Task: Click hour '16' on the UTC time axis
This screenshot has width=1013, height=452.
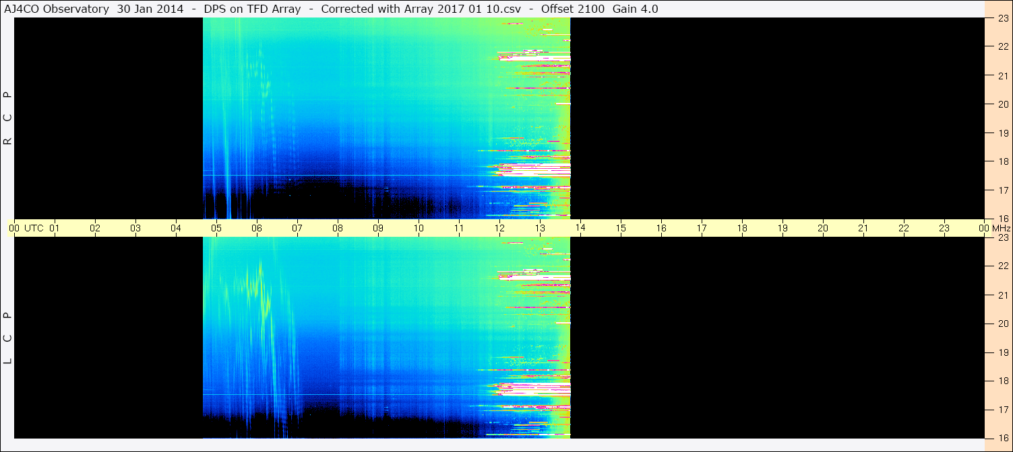Action: 661,228
